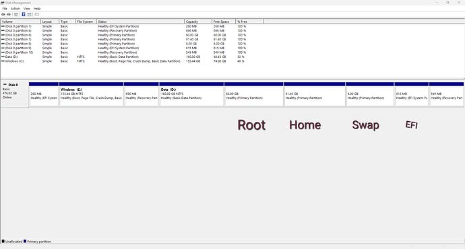
Task: Click the Forward arrow in the toolbar
Action: coord(9,14)
